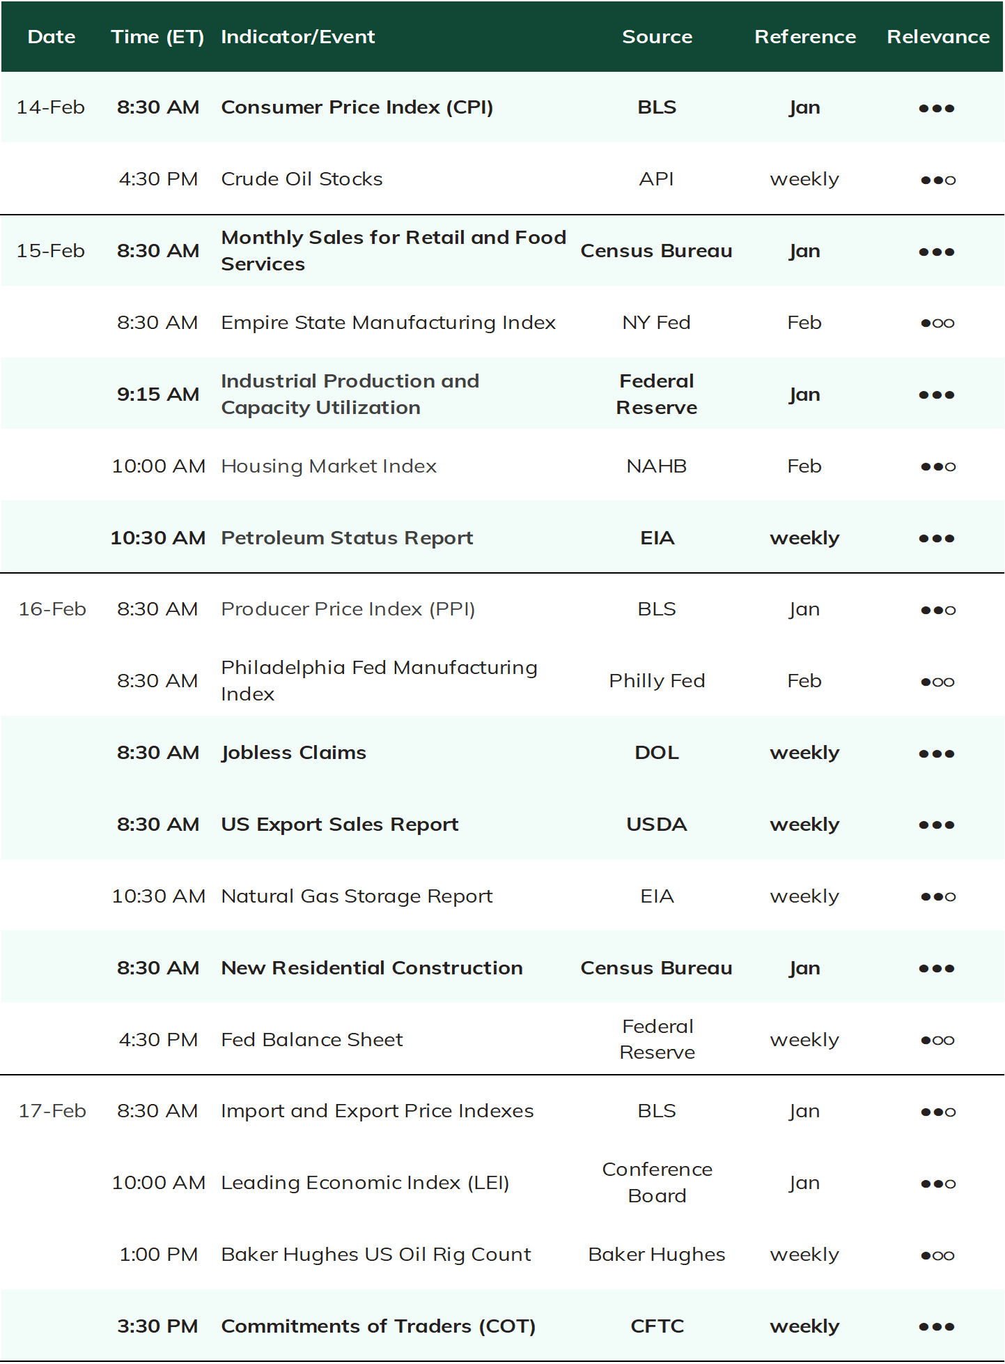Click Consumer Price Index (CPI) event

click(x=357, y=107)
